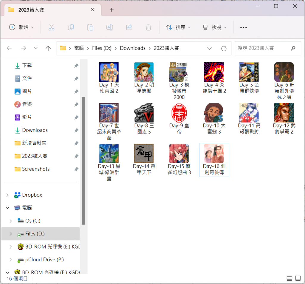The width and height of the screenshot is (305, 284).
Task: Expand the Files (D:) drive node
Action: (x=11, y=234)
